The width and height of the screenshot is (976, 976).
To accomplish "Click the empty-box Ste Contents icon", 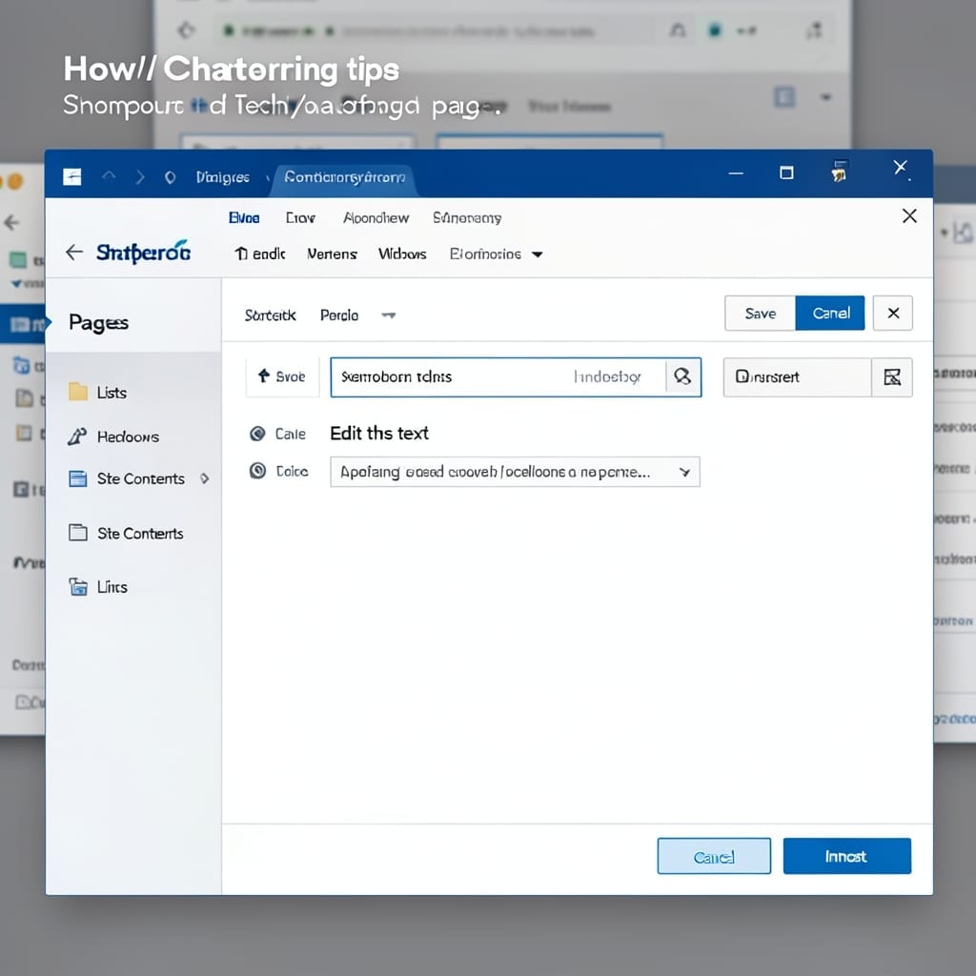I will point(78,533).
